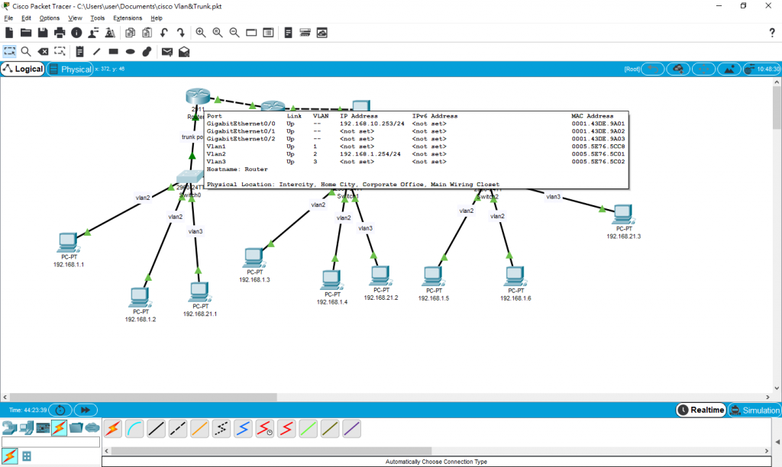The image size is (782, 467).
Task: Select the Draw Freeform tool
Action: [147, 51]
